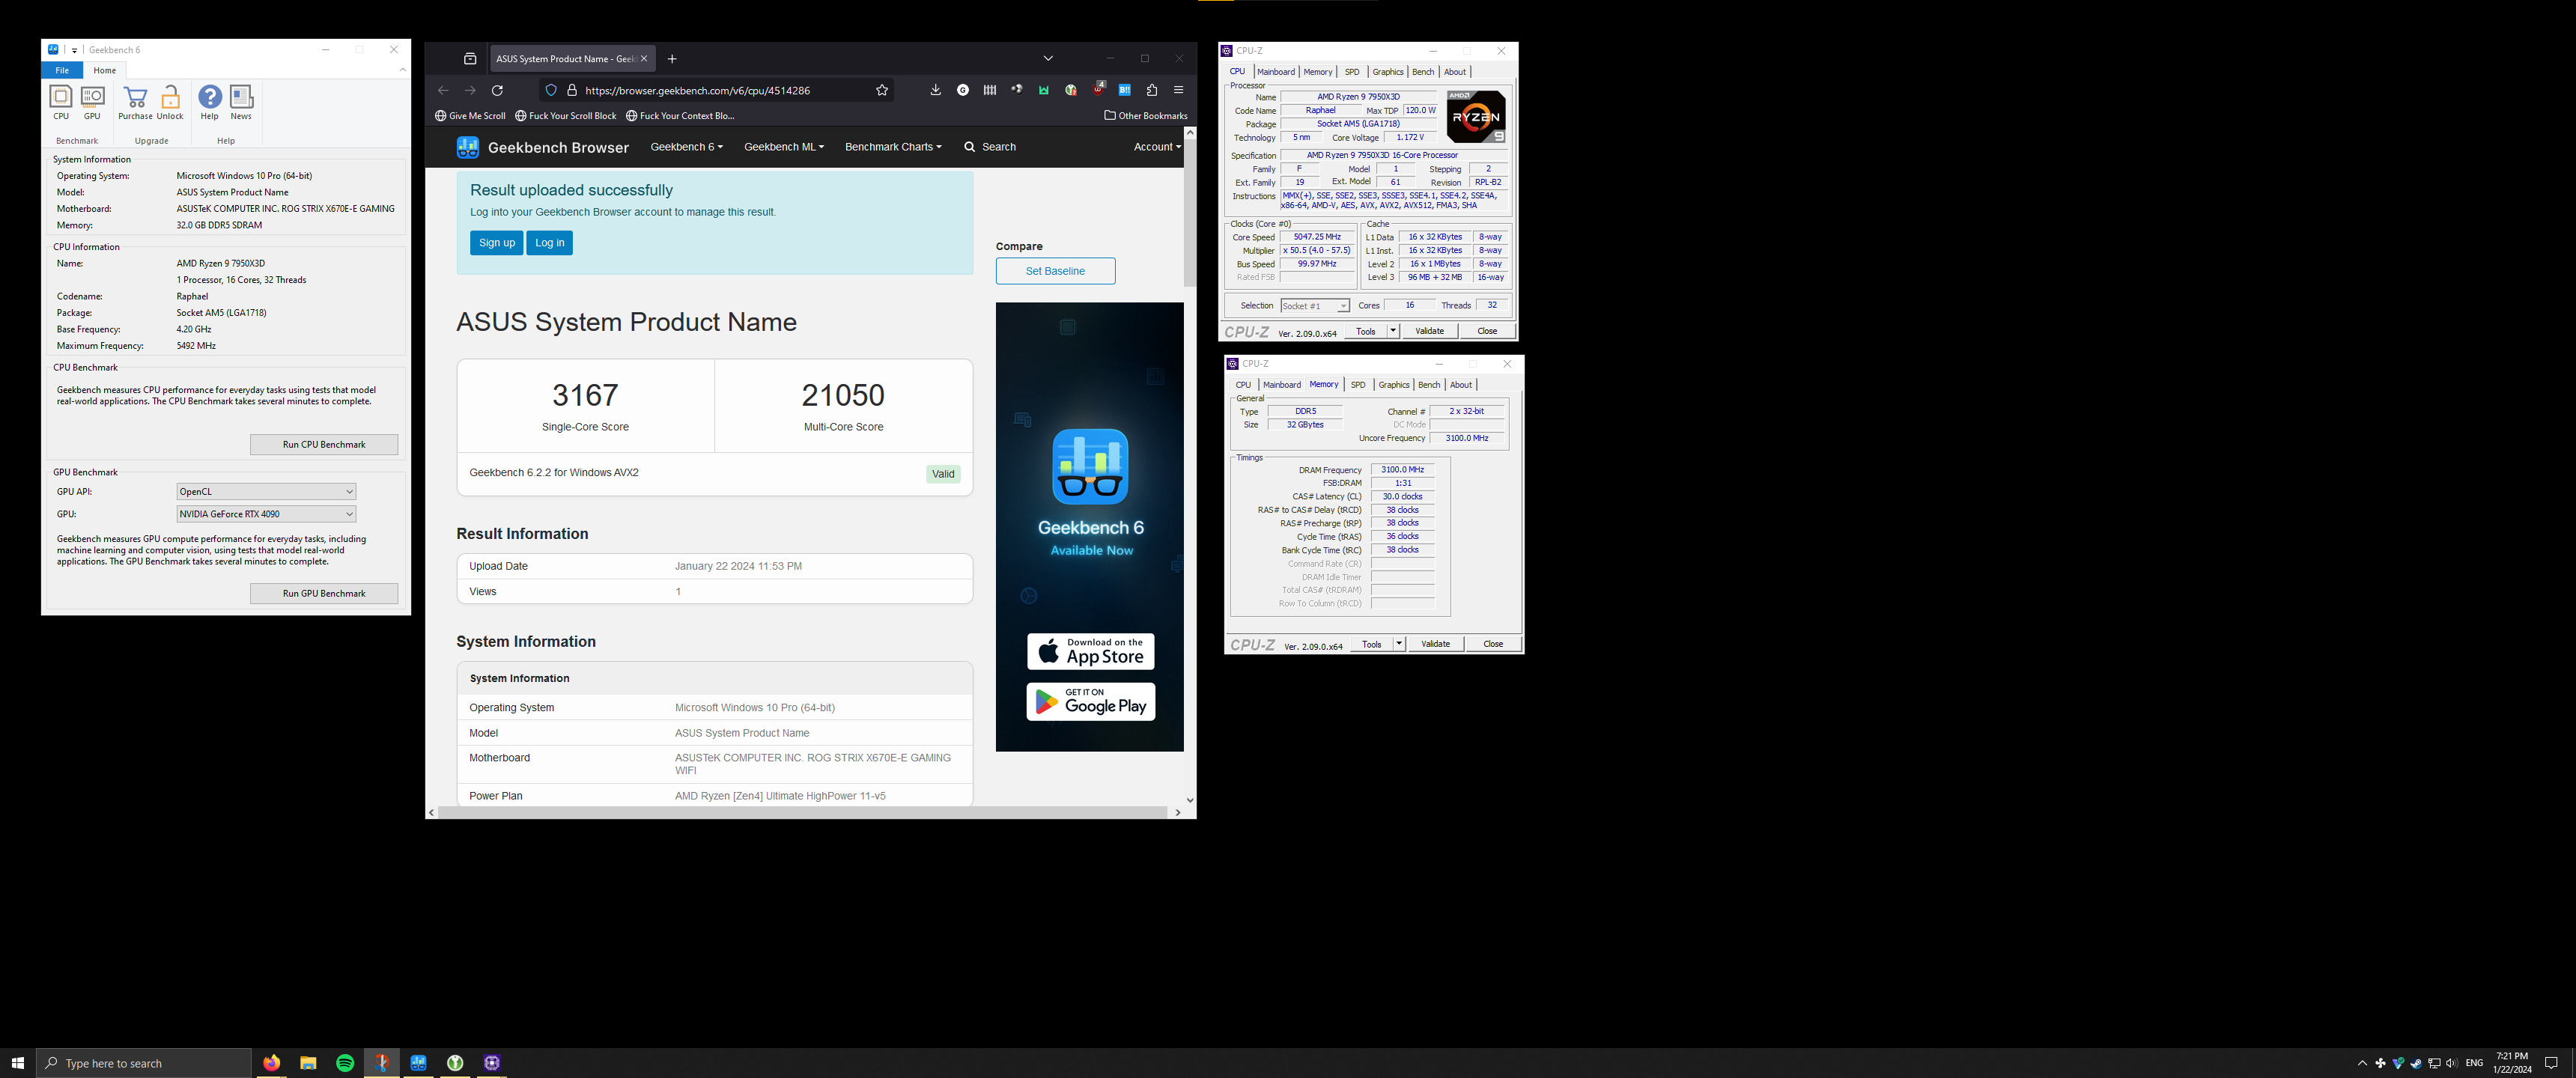This screenshot has width=2576, height=1078.
Task: Select the Home ribbon tab in Geekbench 6
Action: pos(105,70)
